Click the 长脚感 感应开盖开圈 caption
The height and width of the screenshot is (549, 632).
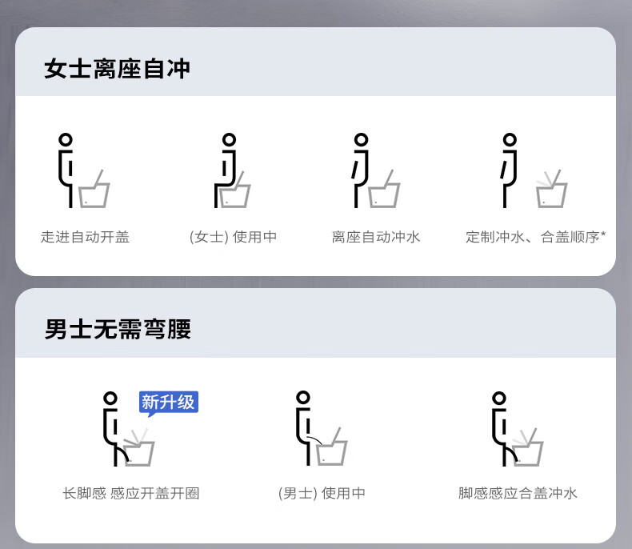[131, 493]
